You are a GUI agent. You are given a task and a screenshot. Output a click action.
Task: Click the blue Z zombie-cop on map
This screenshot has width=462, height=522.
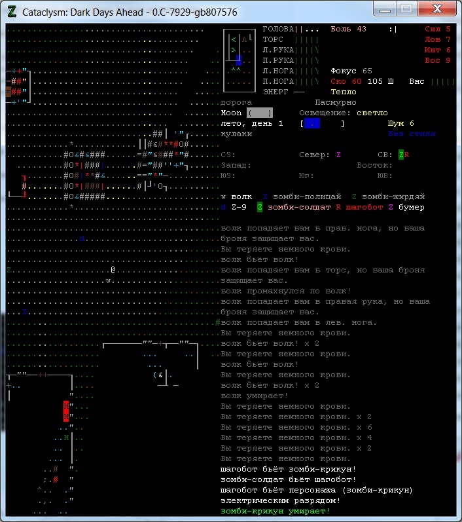(x=24, y=312)
